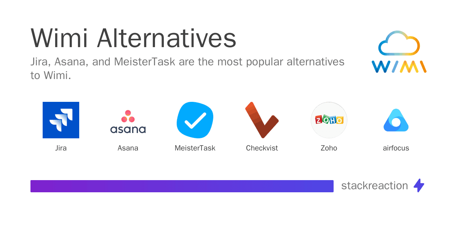
Task: Open the Wimi cloud logo
Action: click(399, 52)
